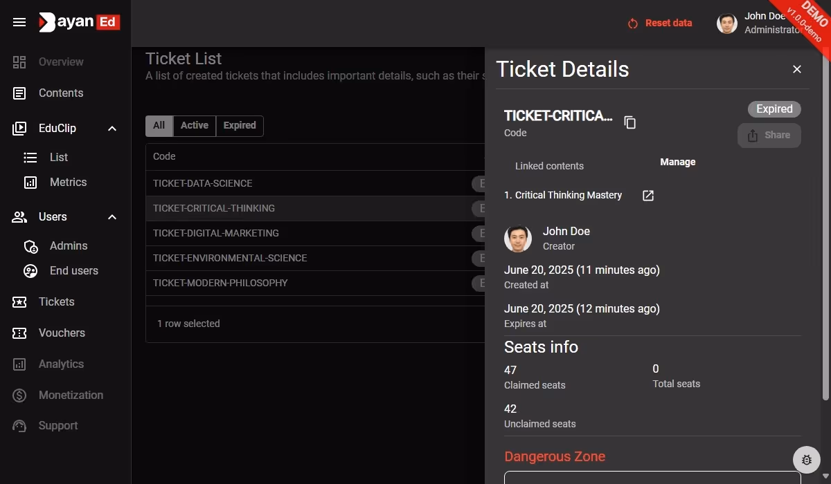Switch to the Active filter tab
The width and height of the screenshot is (831, 484).
click(194, 125)
